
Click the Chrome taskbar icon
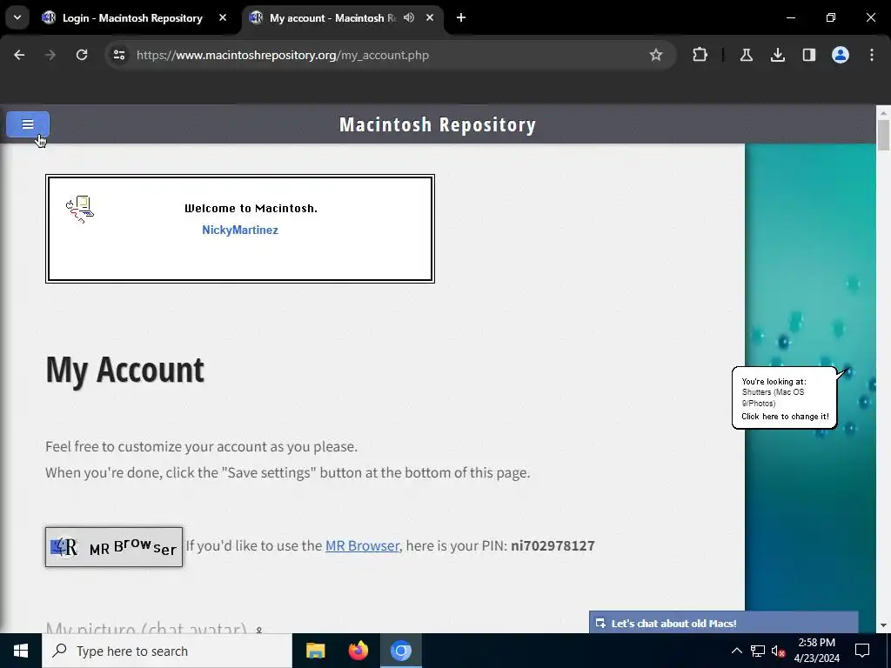coord(400,651)
